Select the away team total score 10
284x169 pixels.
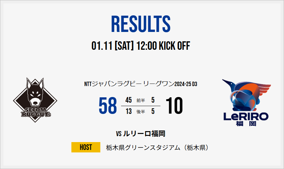click(x=174, y=106)
